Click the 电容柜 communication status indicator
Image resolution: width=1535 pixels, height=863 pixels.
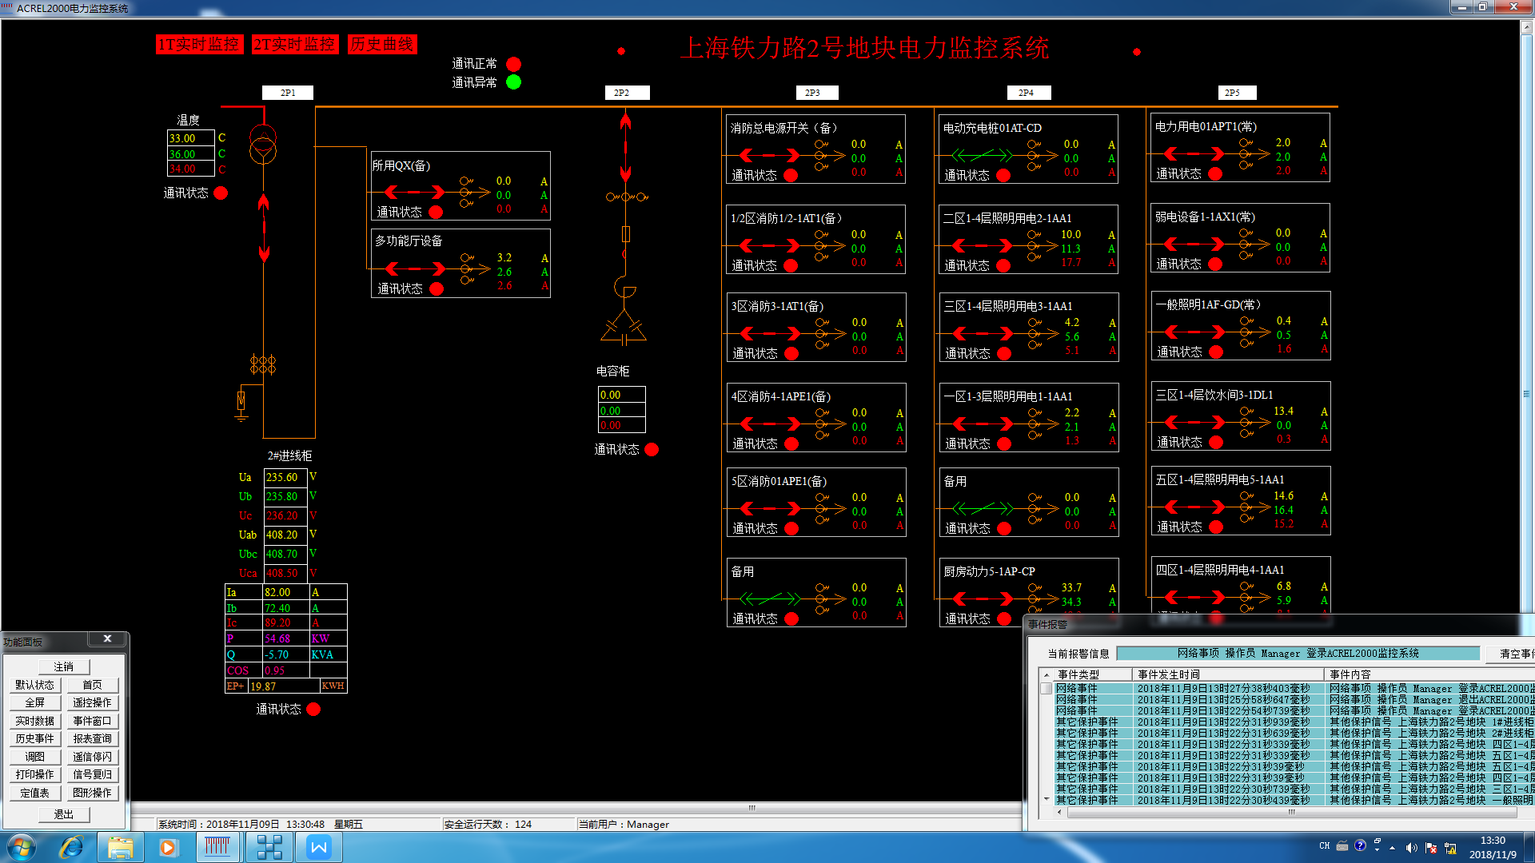click(x=652, y=449)
